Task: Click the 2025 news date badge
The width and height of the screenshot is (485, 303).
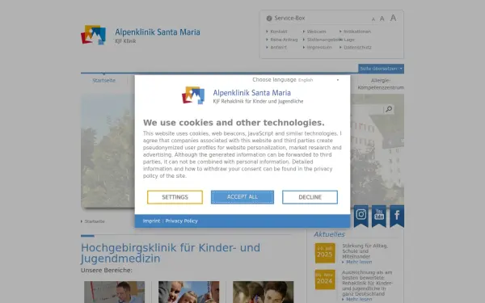Action: (325, 253)
